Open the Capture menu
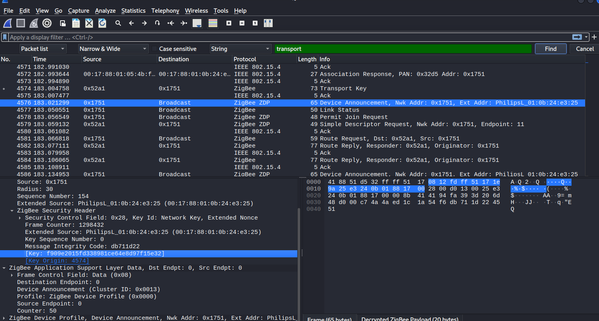 [x=78, y=11]
